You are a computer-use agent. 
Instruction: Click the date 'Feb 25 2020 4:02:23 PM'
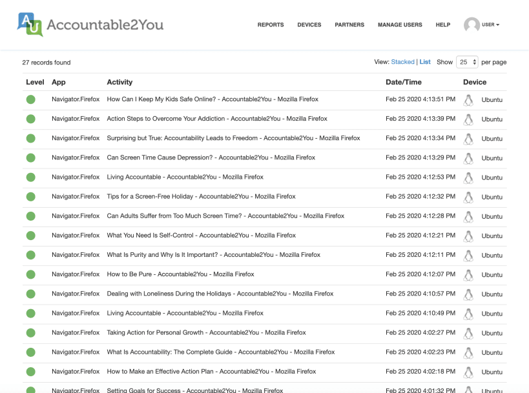pyautogui.click(x=420, y=352)
